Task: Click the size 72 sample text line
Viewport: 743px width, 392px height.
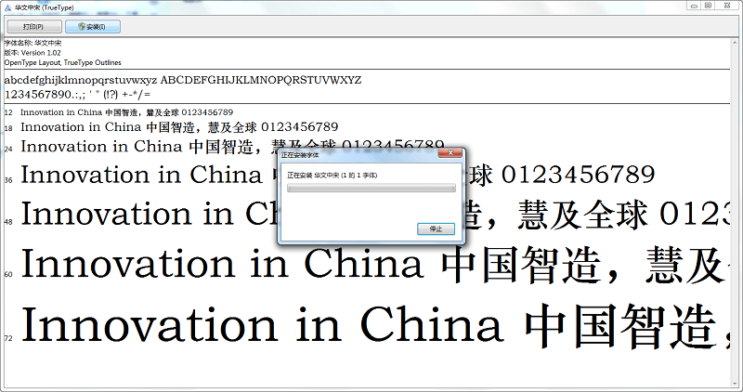Action: coord(374,325)
